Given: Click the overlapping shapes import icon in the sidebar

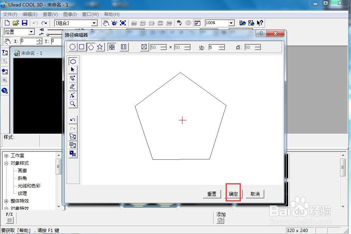Looking at the screenshot, I should pyautogui.click(x=73, y=137).
